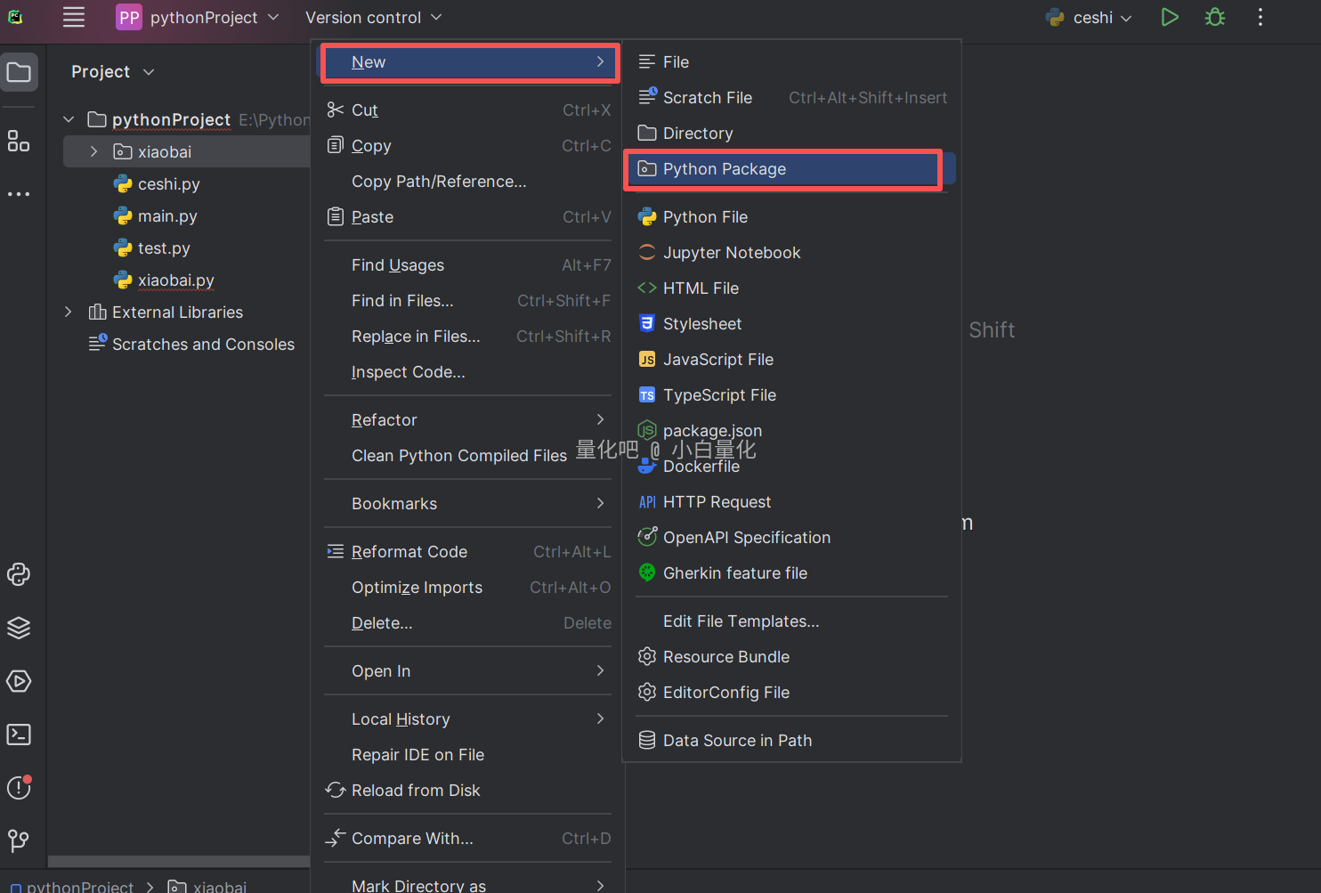The width and height of the screenshot is (1321, 893).
Task: Click the horizontal scrollbar in Project panel
Action: click(x=178, y=861)
